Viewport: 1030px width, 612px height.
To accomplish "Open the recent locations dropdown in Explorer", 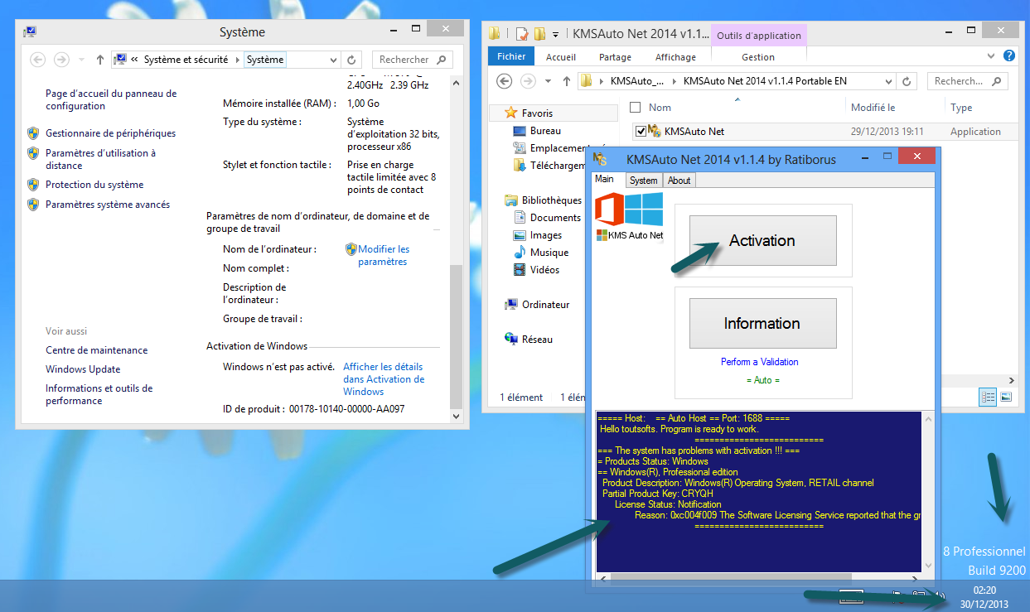I will click(549, 81).
